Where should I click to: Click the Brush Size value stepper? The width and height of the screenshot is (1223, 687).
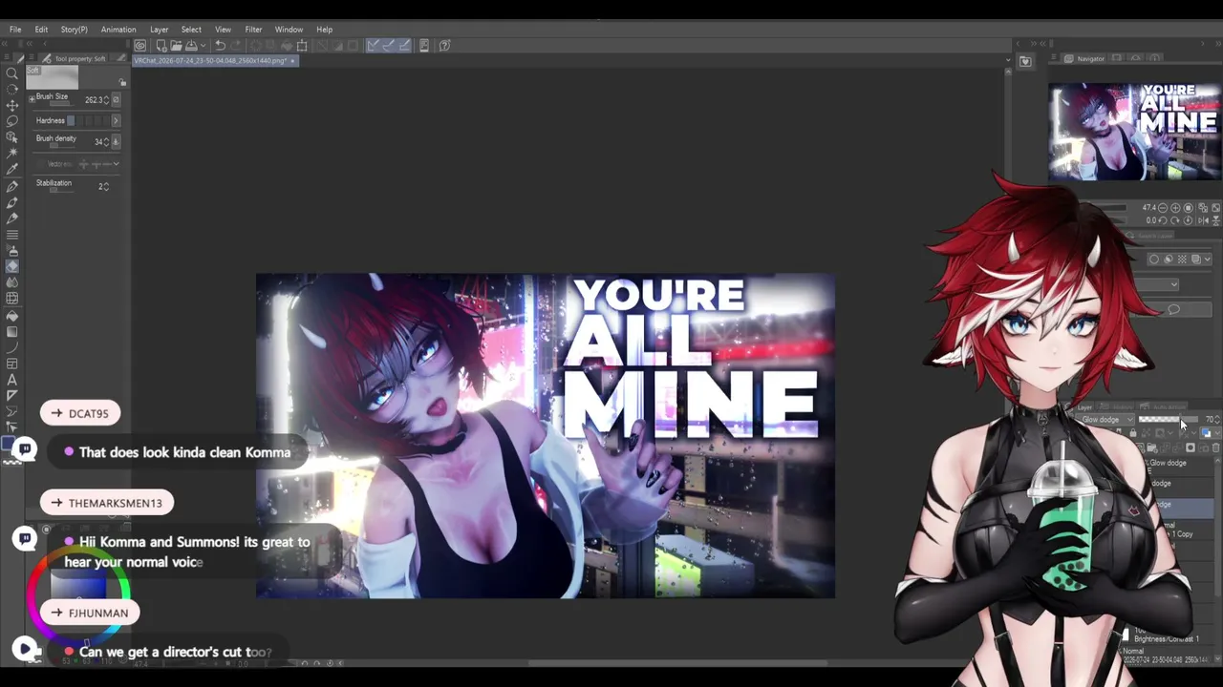tap(107, 99)
